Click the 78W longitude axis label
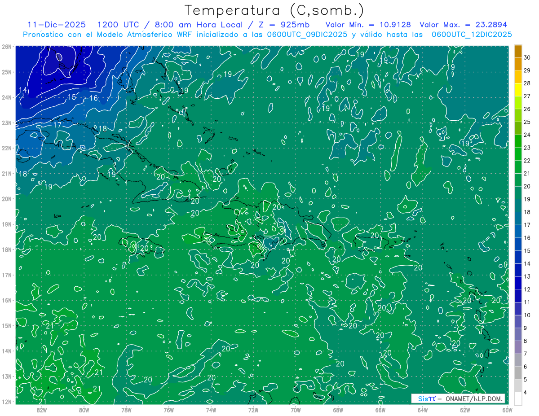 coord(126,409)
